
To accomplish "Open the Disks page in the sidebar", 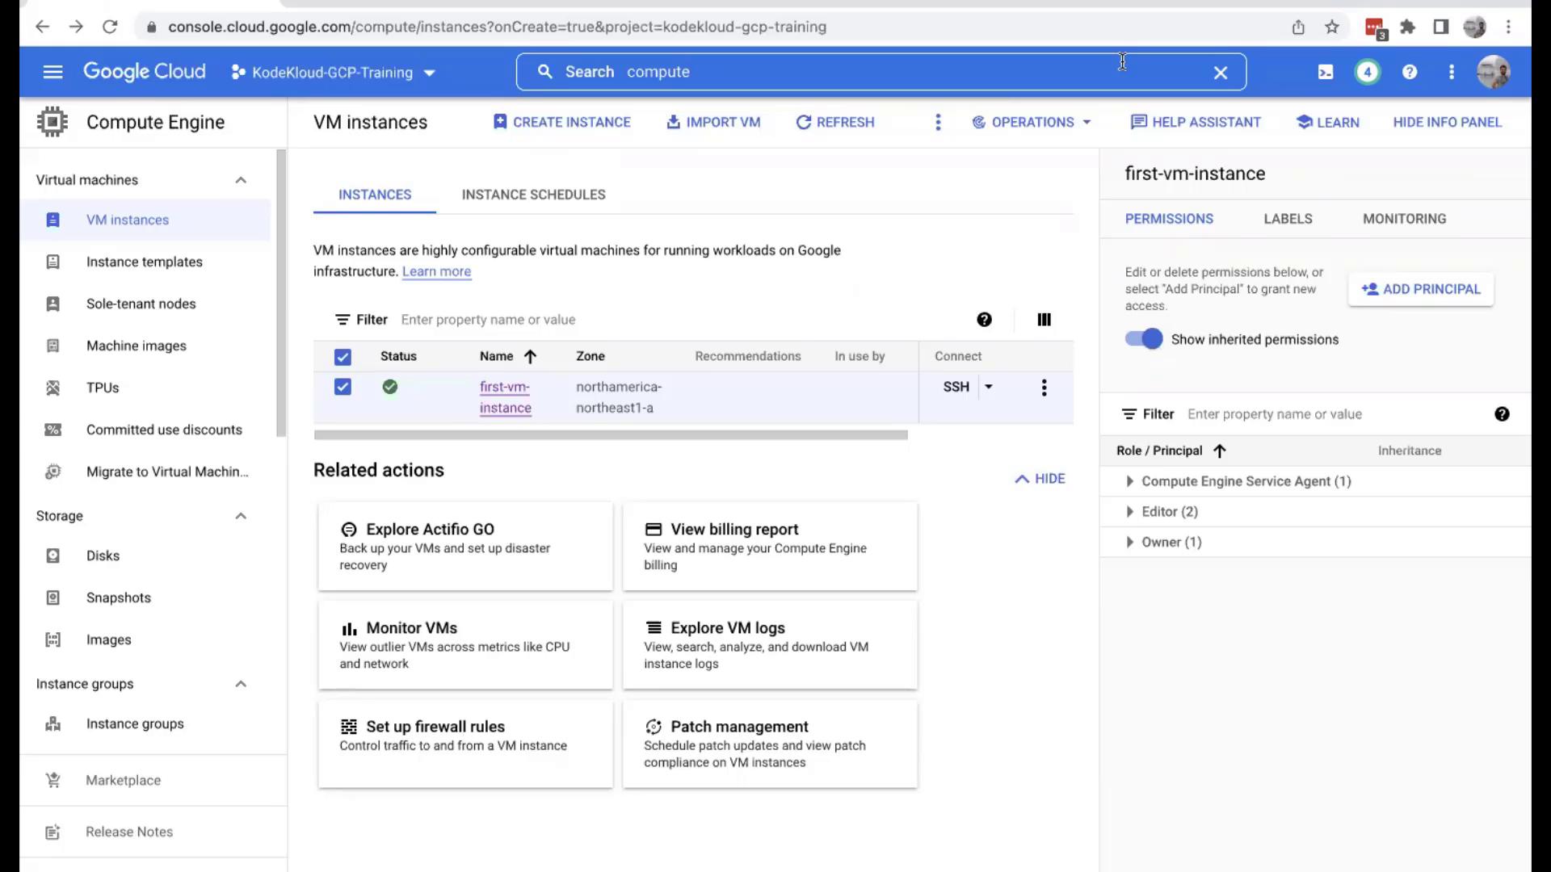I will [x=103, y=555].
